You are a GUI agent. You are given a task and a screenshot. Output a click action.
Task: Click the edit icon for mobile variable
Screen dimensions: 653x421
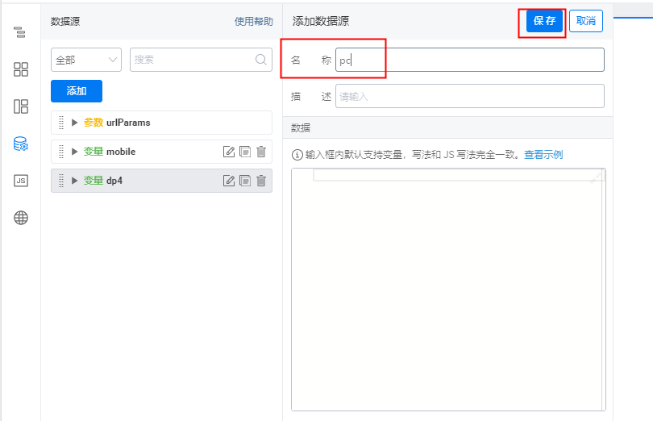(229, 152)
